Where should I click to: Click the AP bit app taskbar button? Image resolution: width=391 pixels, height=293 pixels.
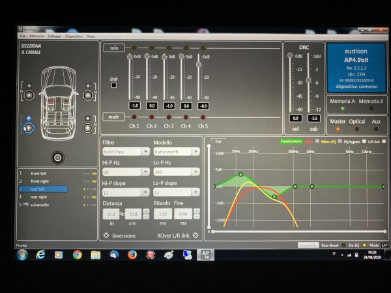coord(205,255)
